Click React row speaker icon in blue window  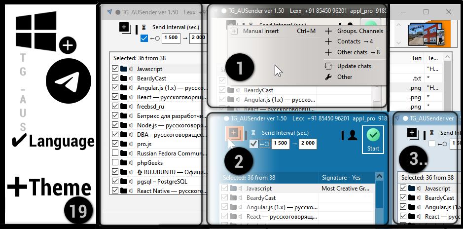click(x=240, y=217)
